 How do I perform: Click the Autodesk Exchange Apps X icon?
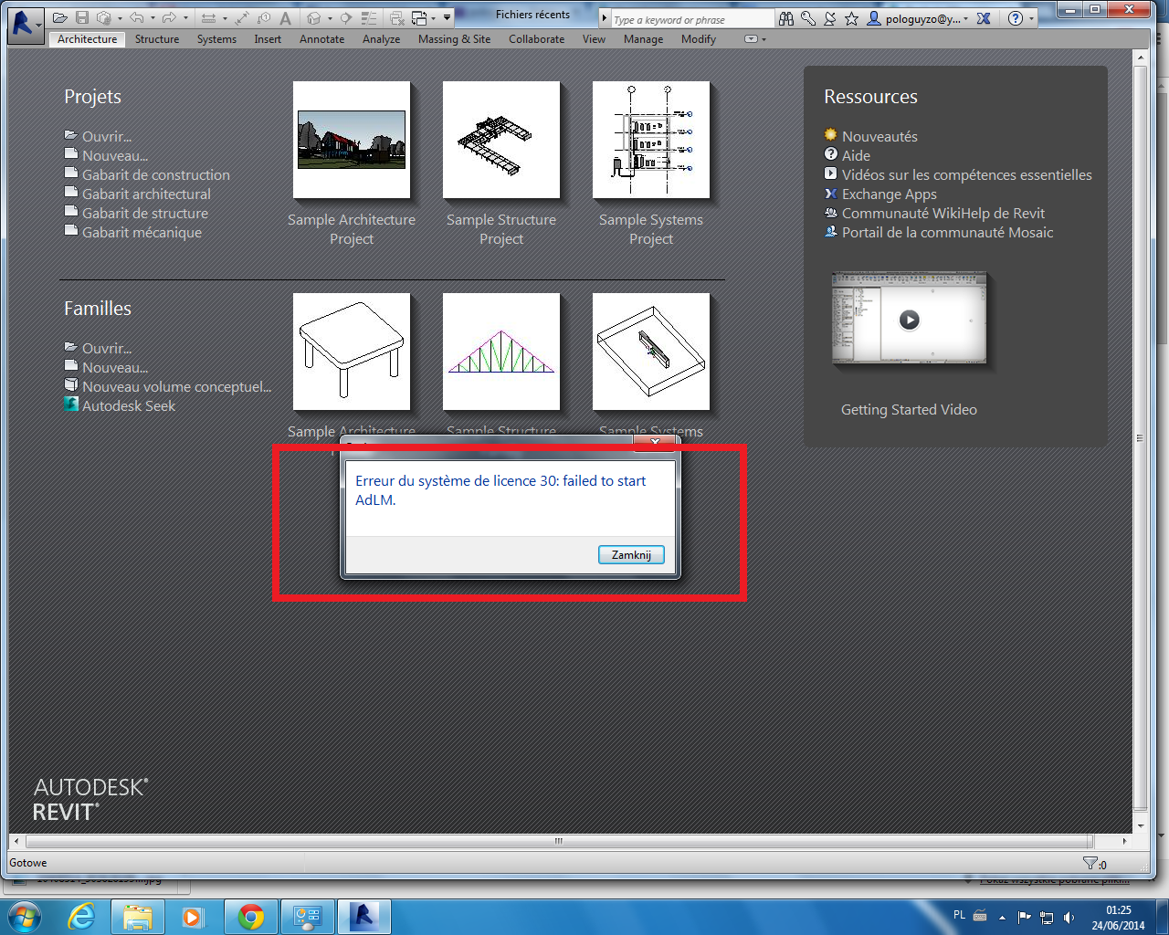[x=984, y=18]
